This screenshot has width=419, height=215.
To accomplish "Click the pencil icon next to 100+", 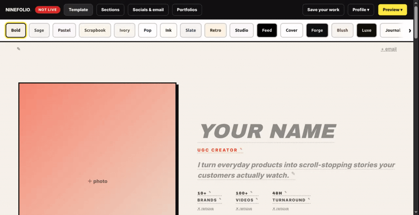I will [x=251, y=192].
